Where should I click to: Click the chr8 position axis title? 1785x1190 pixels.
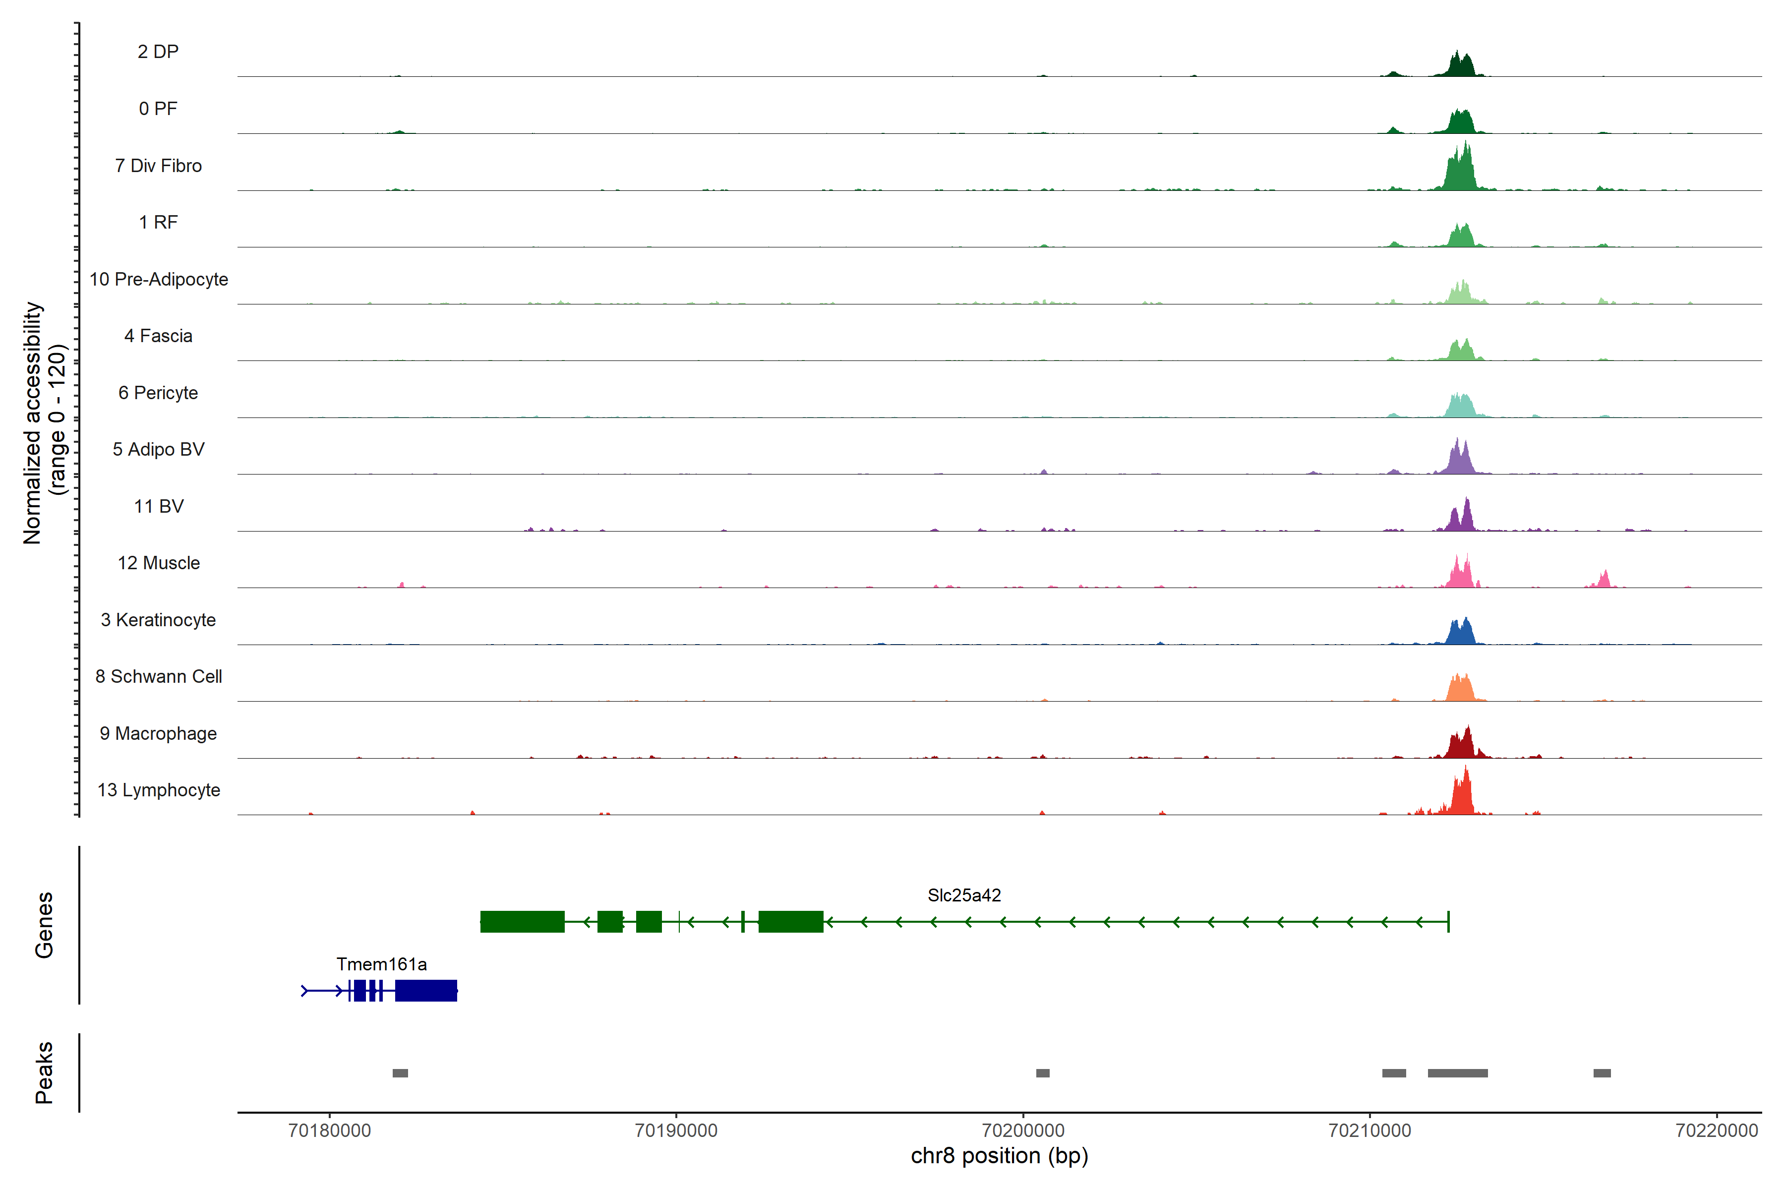coord(999,1156)
